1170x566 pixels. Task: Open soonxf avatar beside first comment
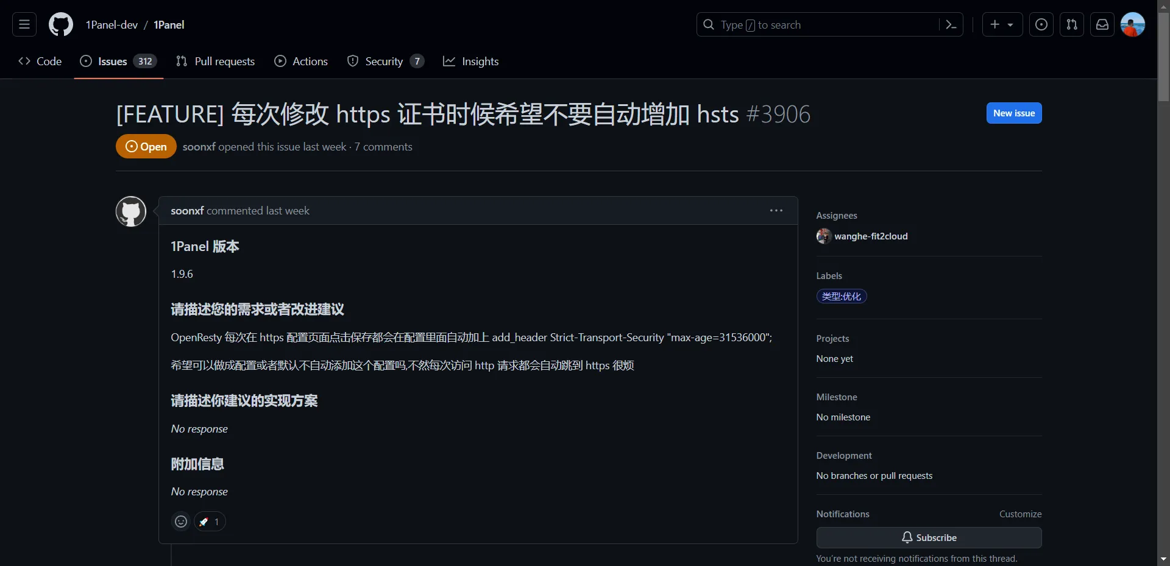click(x=131, y=211)
